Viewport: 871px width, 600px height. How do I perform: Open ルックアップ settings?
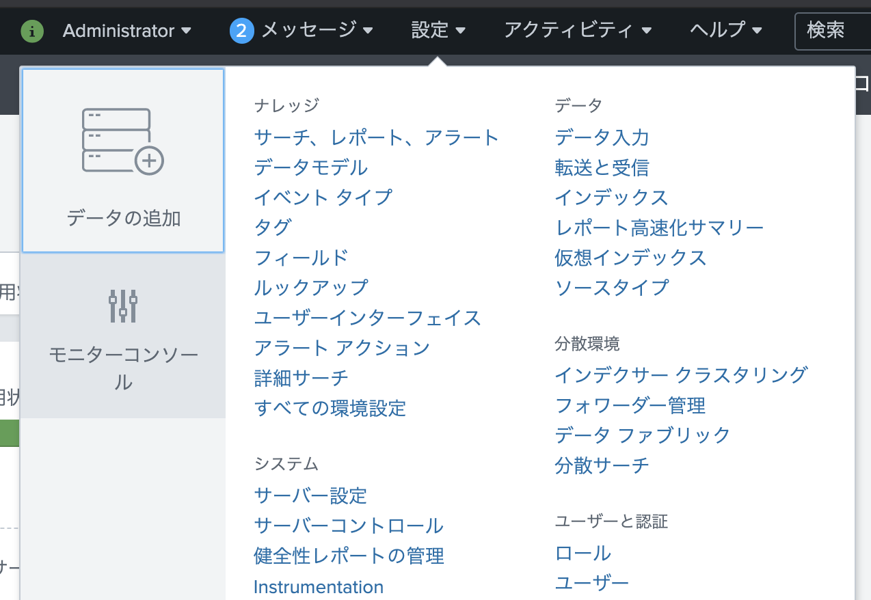(x=311, y=288)
